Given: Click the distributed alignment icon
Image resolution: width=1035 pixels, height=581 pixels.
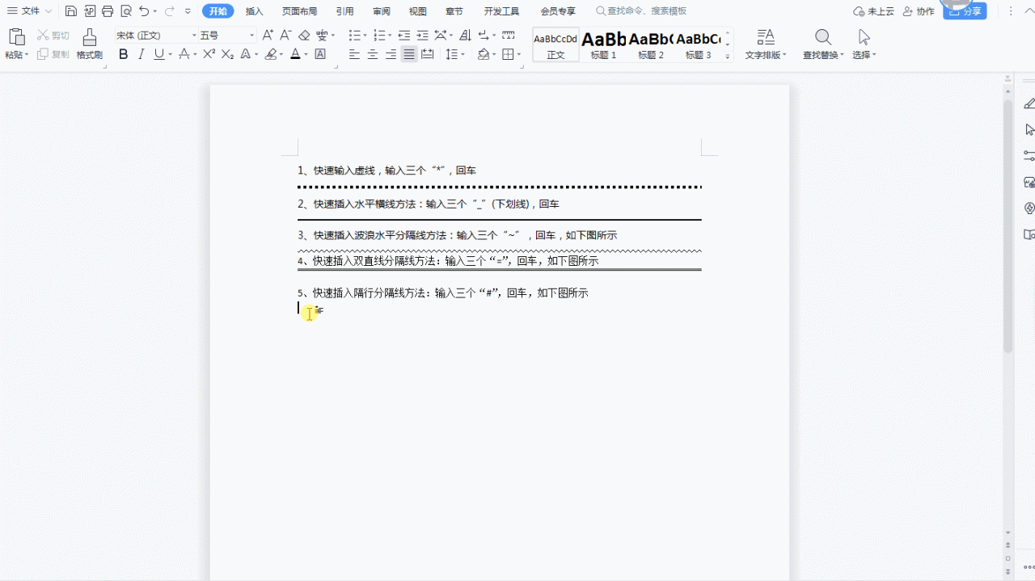Looking at the screenshot, I should pos(428,54).
